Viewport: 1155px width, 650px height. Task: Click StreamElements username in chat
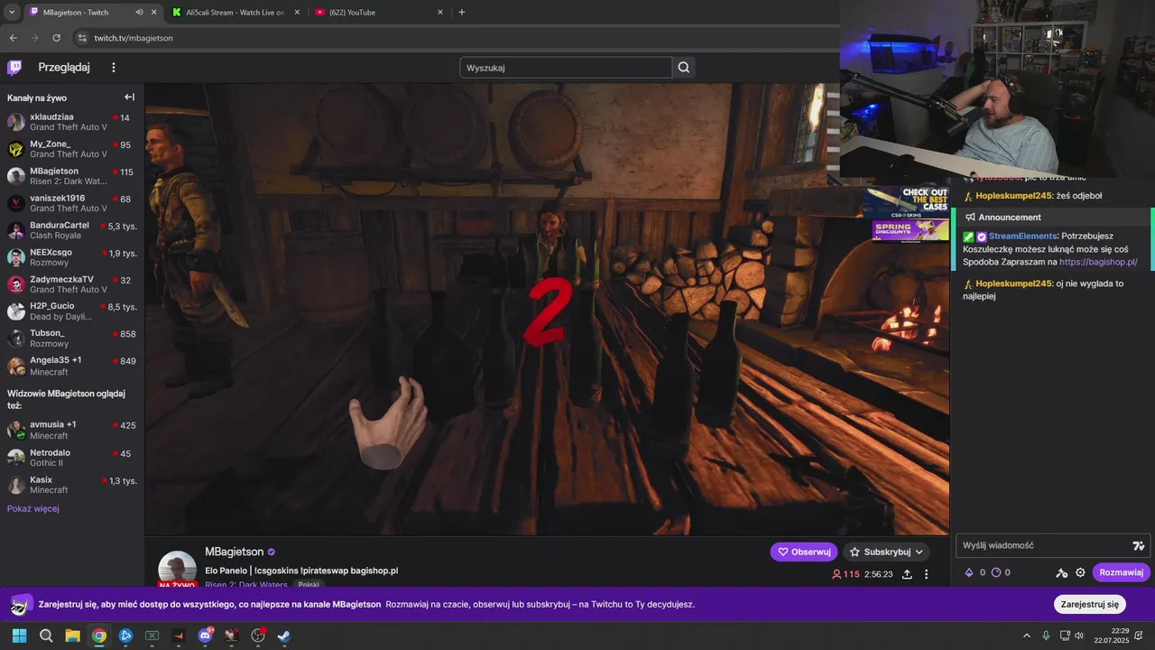point(1022,237)
